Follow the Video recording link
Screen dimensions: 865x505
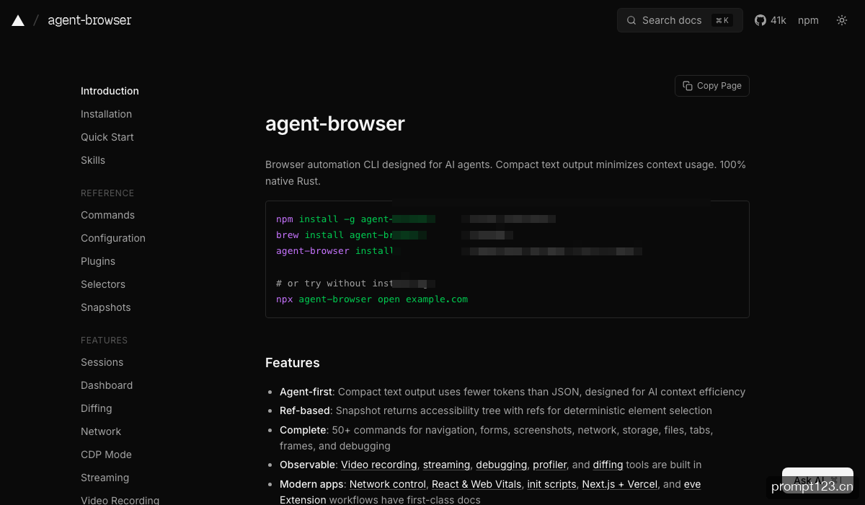point(379,465)
